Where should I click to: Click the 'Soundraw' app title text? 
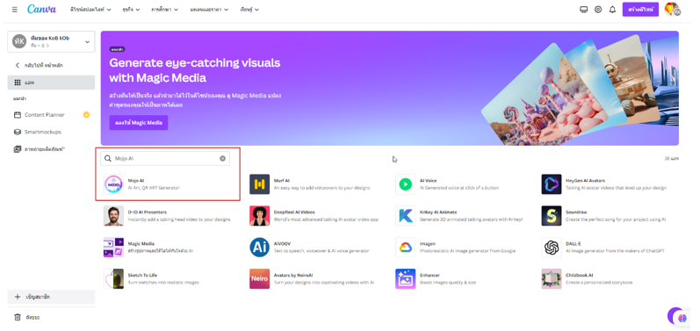click(576, 212)
